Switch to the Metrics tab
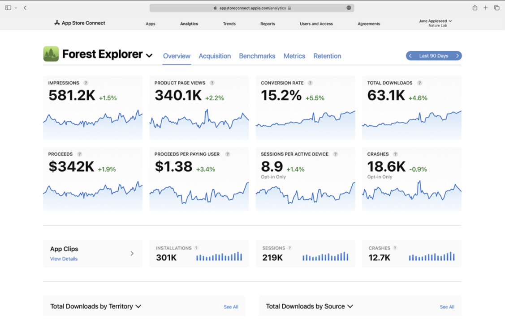505x322 pixels. (294, 56)
